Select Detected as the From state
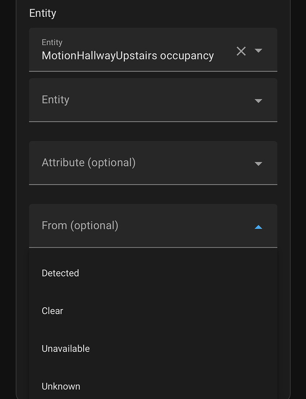The width and height of the screenshot is (306, 399). [60, 273]
